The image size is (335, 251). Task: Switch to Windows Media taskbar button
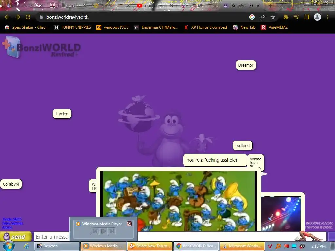point(103,246)
